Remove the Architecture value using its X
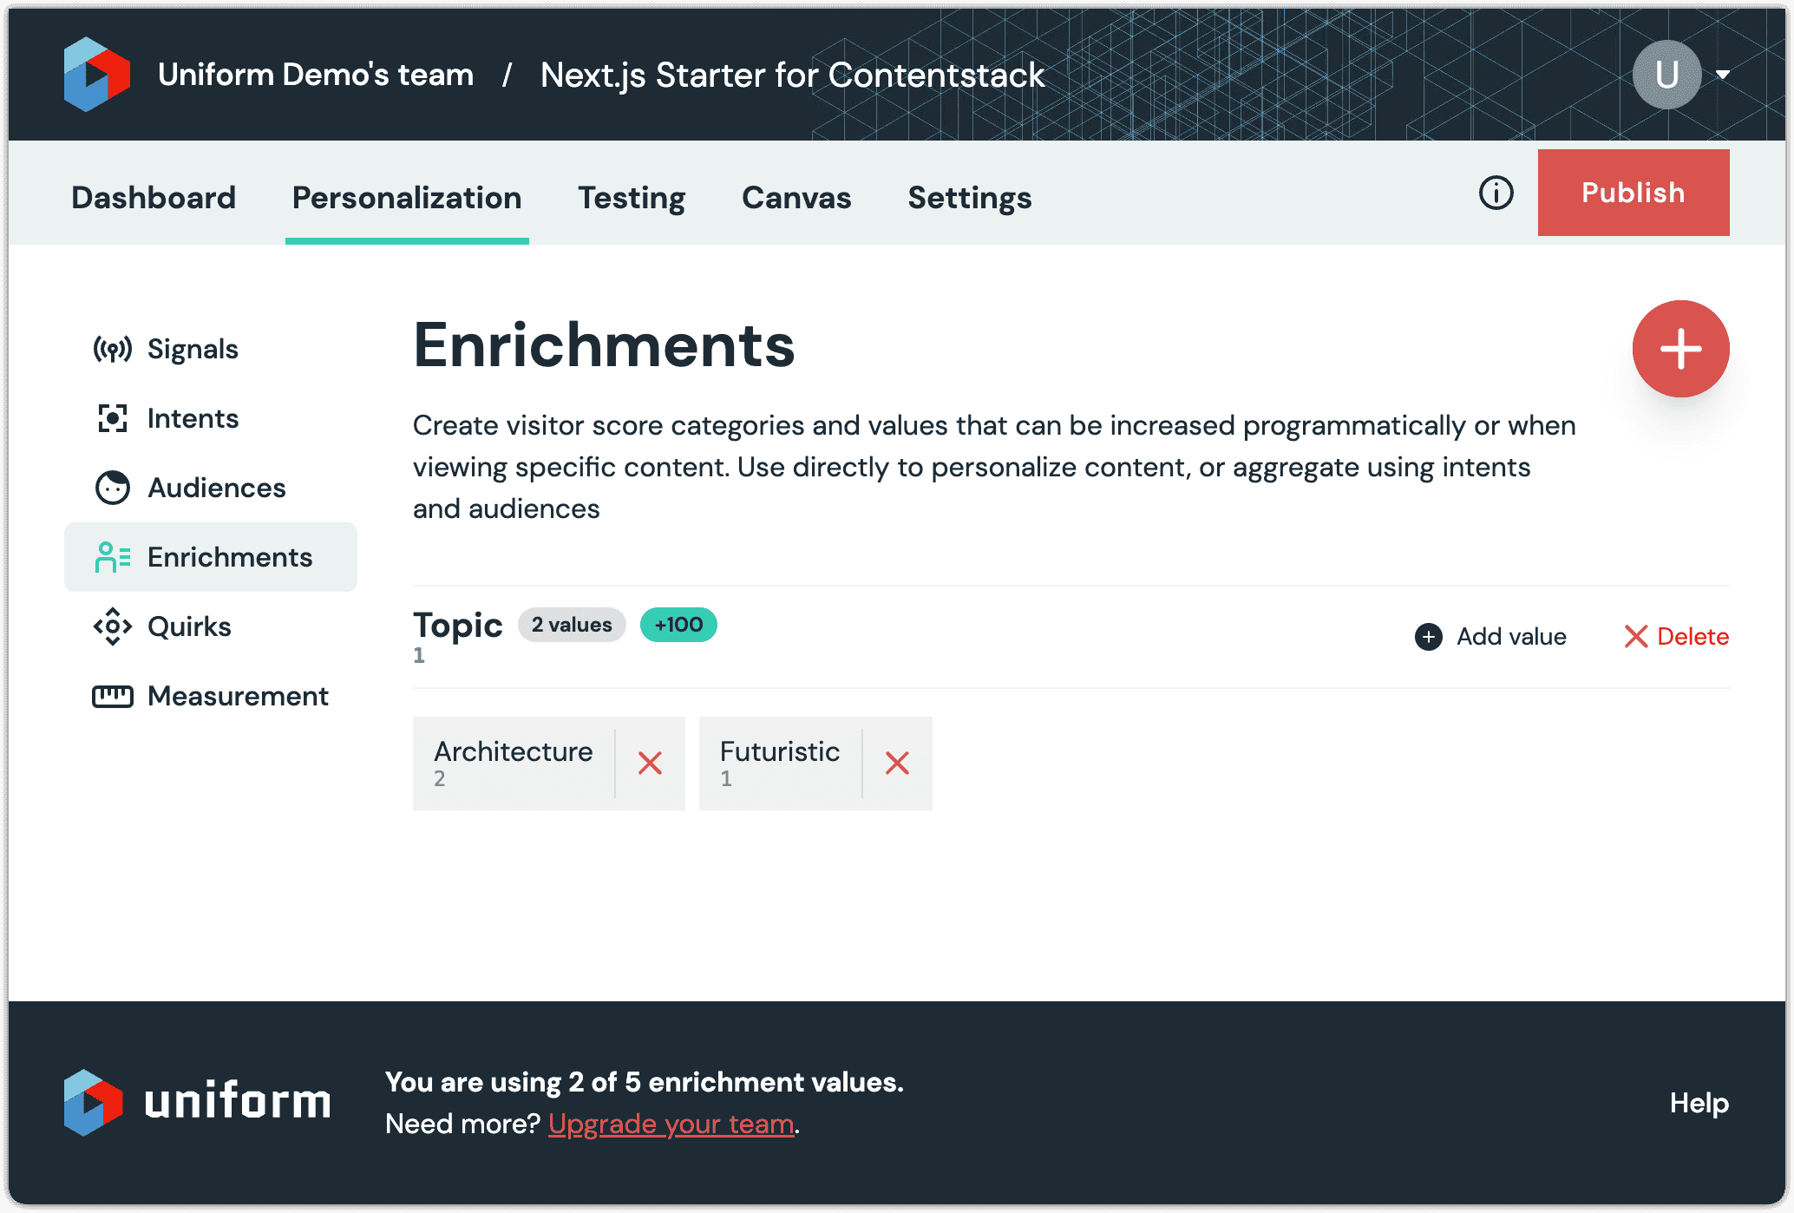Viewport: 1794px width, 1213px height. [650, 764]
